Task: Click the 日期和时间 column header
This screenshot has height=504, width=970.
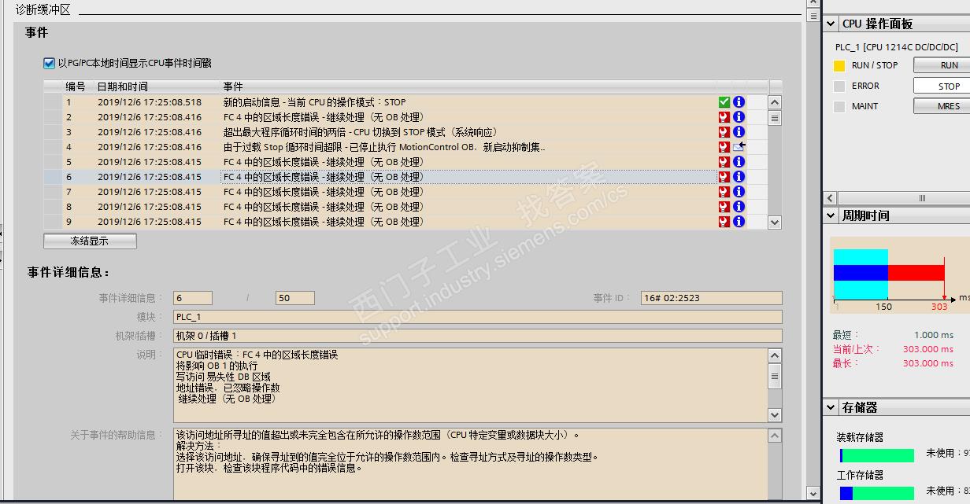Action: point(157,86)
